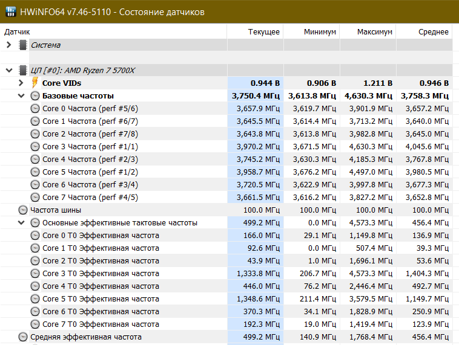Click Core 2 minimum value 3,613.8 МГц
This screenshot has width=459, height=345.
coord(314,134)
